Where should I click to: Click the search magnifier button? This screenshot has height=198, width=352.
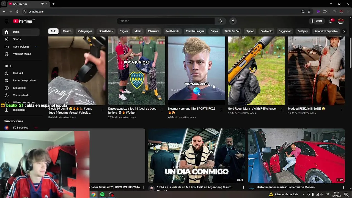pyautogui.click(x=221, y=21)
